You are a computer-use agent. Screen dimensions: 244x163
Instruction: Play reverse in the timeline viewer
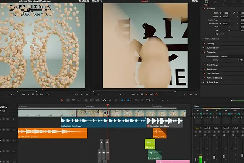[x=138, y=94]
